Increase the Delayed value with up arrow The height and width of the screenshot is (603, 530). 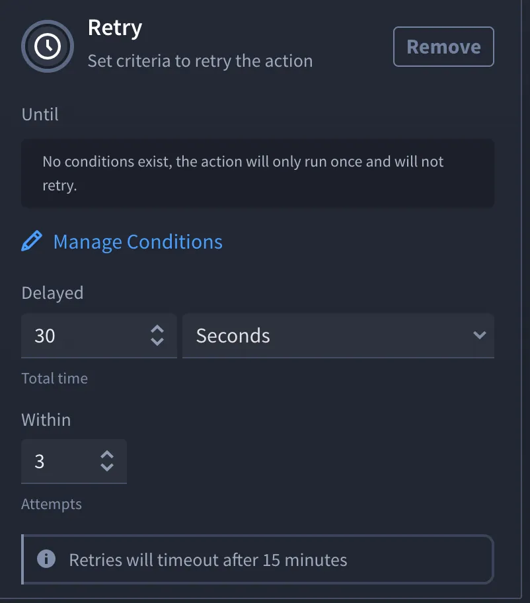click(157, 329)
